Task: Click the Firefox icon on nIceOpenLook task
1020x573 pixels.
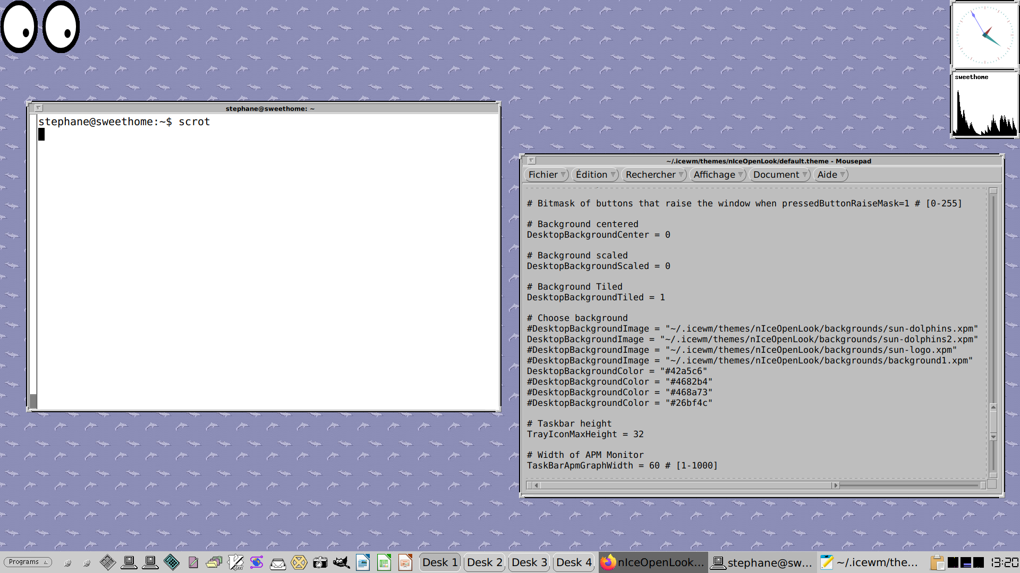Action: coord(608,562)
